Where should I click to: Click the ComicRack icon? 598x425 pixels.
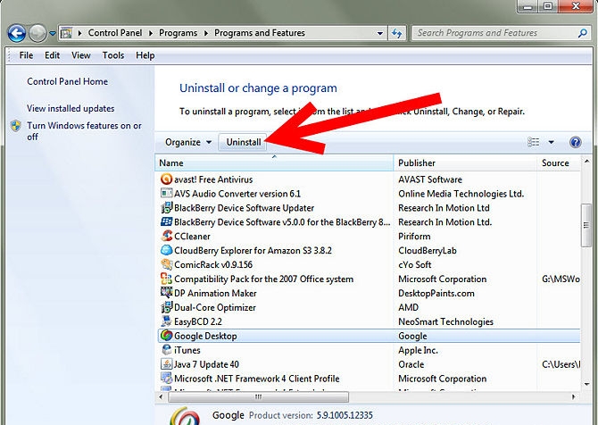[x=166, y=264]
